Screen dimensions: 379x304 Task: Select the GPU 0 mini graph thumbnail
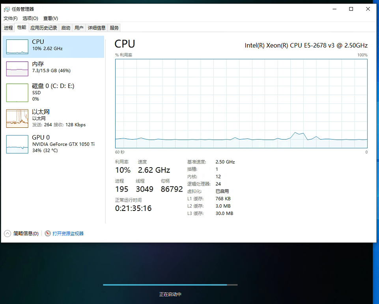(x=17, y=144)
